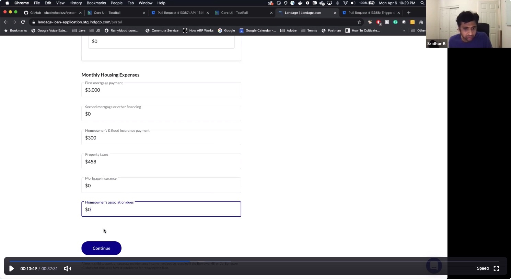Open the View menu
This screenshot has height=279, width=511.
[x=60, y=3]
